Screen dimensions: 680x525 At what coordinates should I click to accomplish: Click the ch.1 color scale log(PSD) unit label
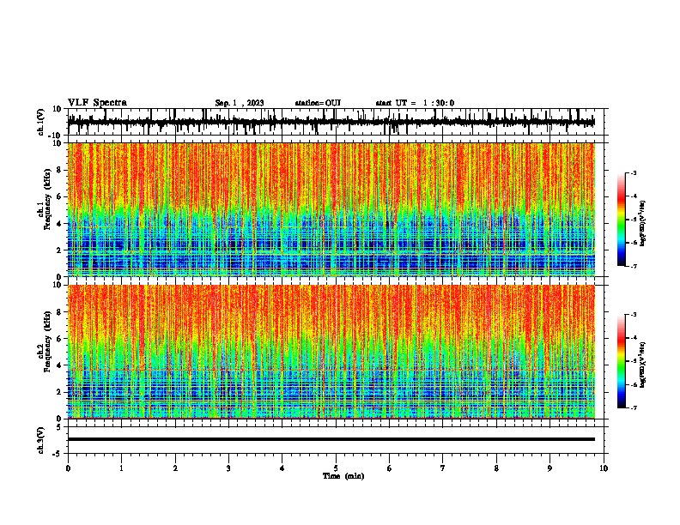[x=643, y=224]
